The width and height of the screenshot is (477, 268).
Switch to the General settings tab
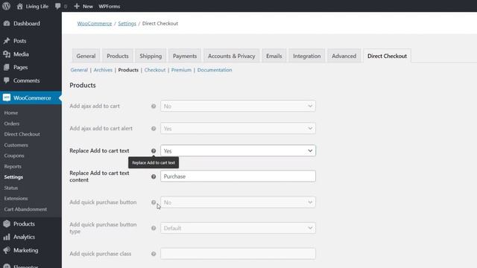point(86,56)
